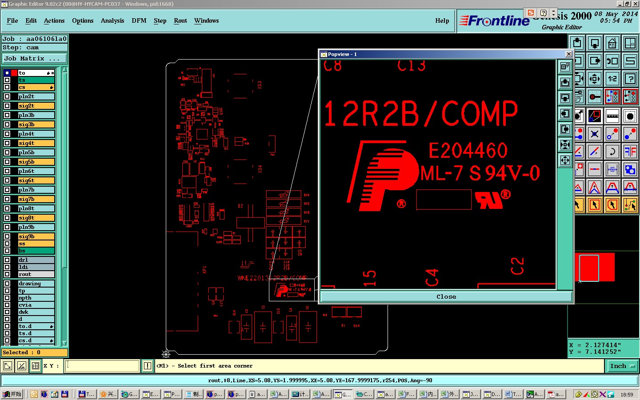Screen dimensions: 640x400
Task: Toggle the checkbox for layer pln2t
Action: [x=7, y=96]
